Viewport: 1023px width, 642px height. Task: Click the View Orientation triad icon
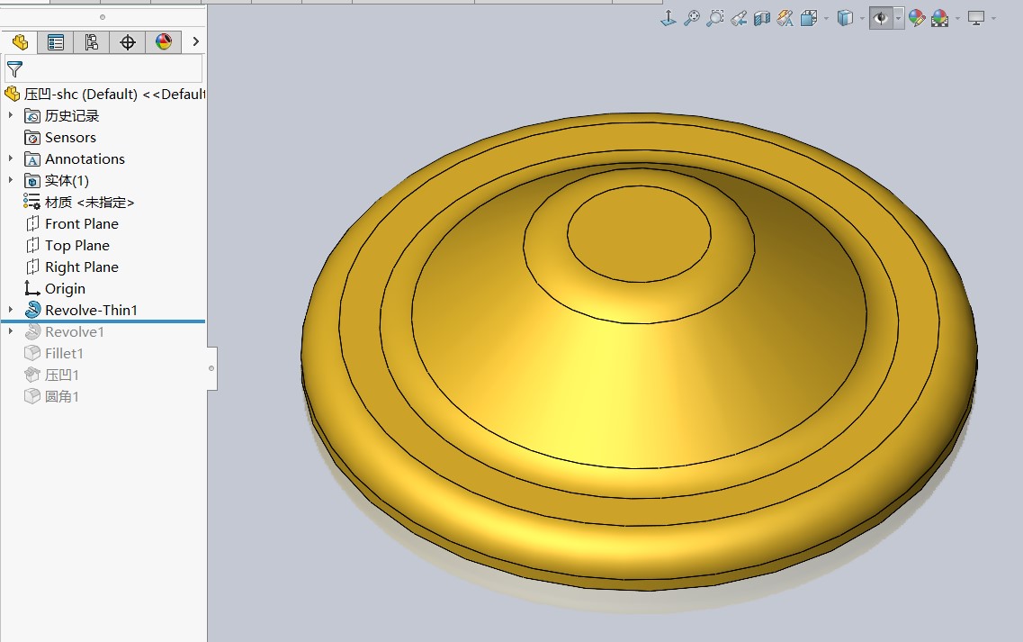pyautogui.click(x=669, y=18)
